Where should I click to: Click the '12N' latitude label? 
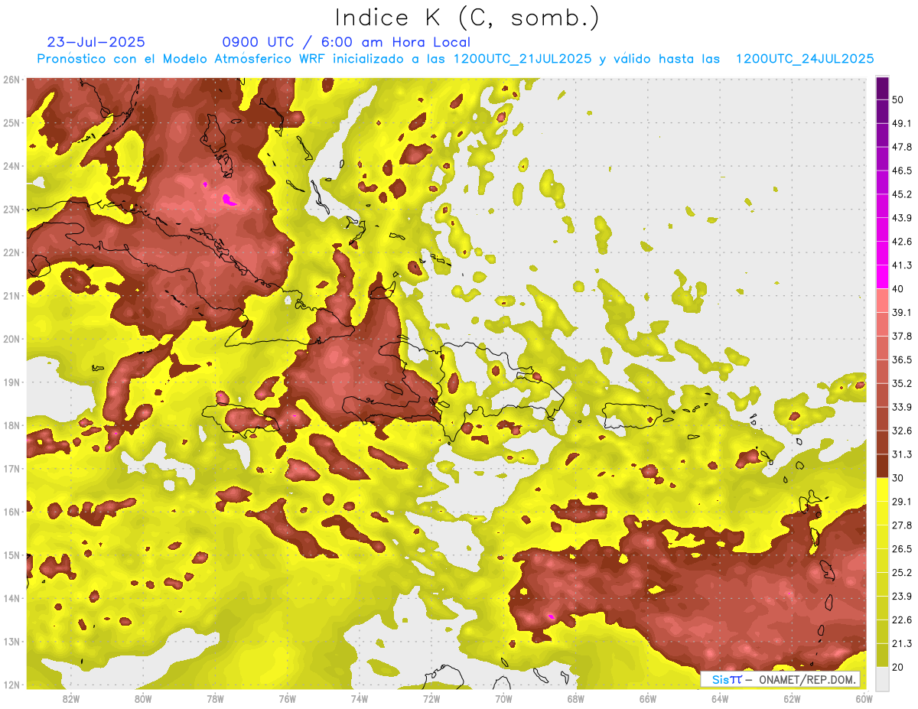point(11,685)
